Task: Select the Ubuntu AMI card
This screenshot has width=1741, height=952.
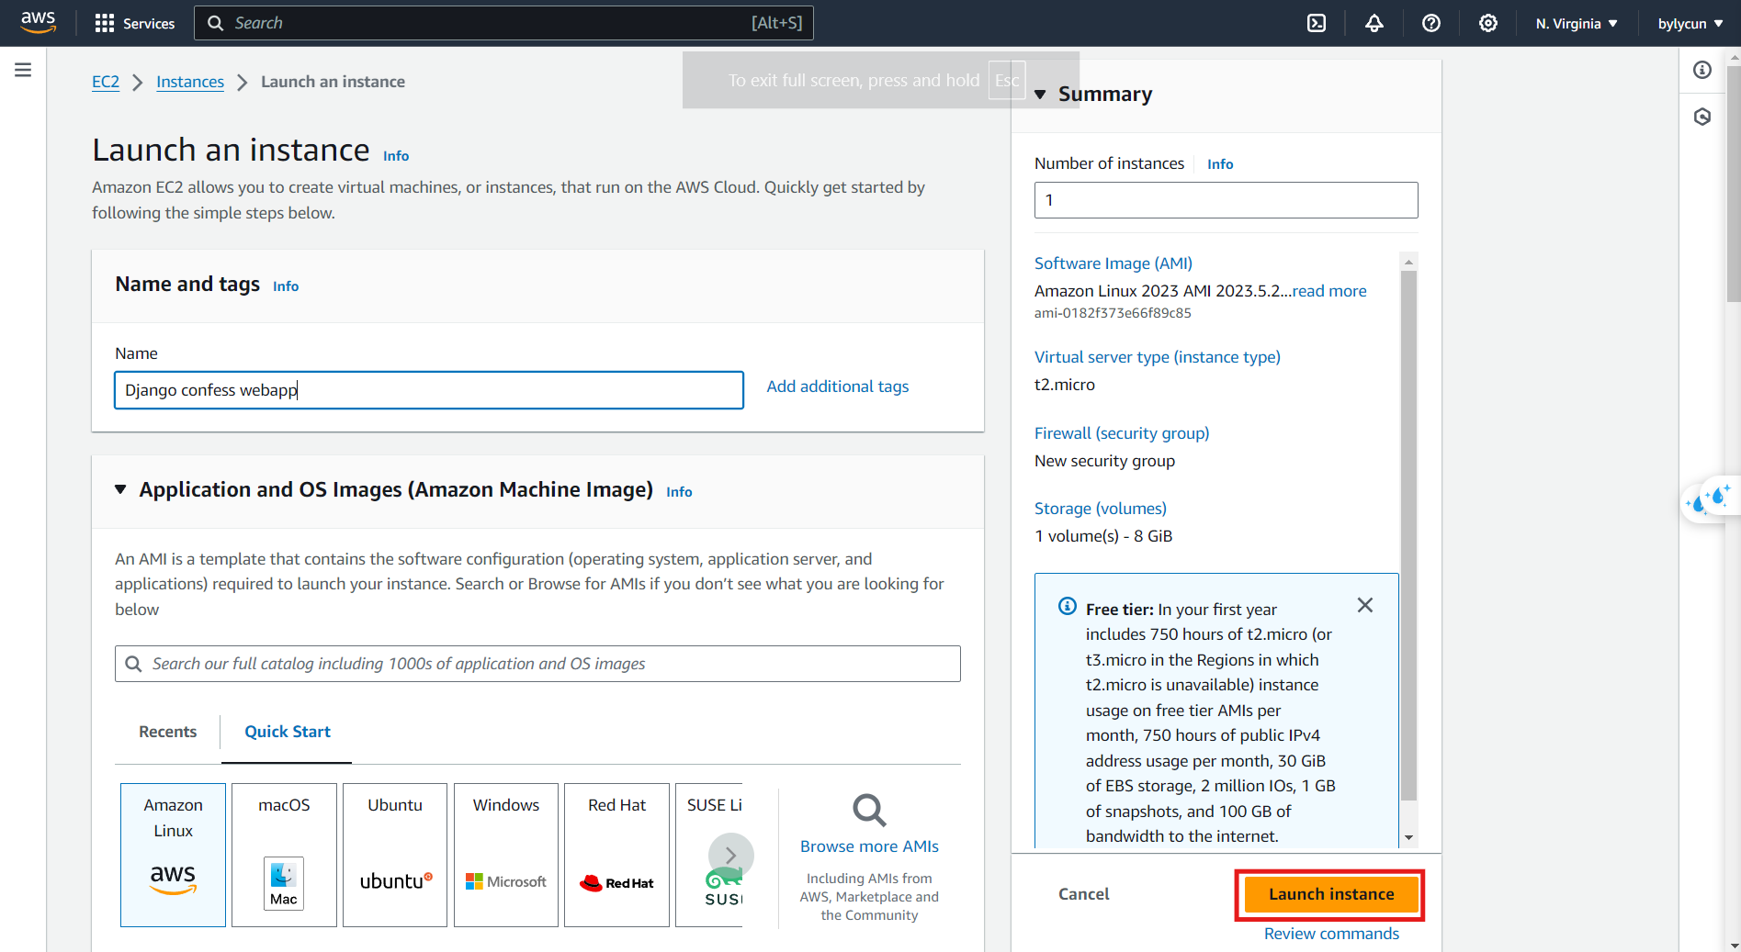Action: point(395,855)
